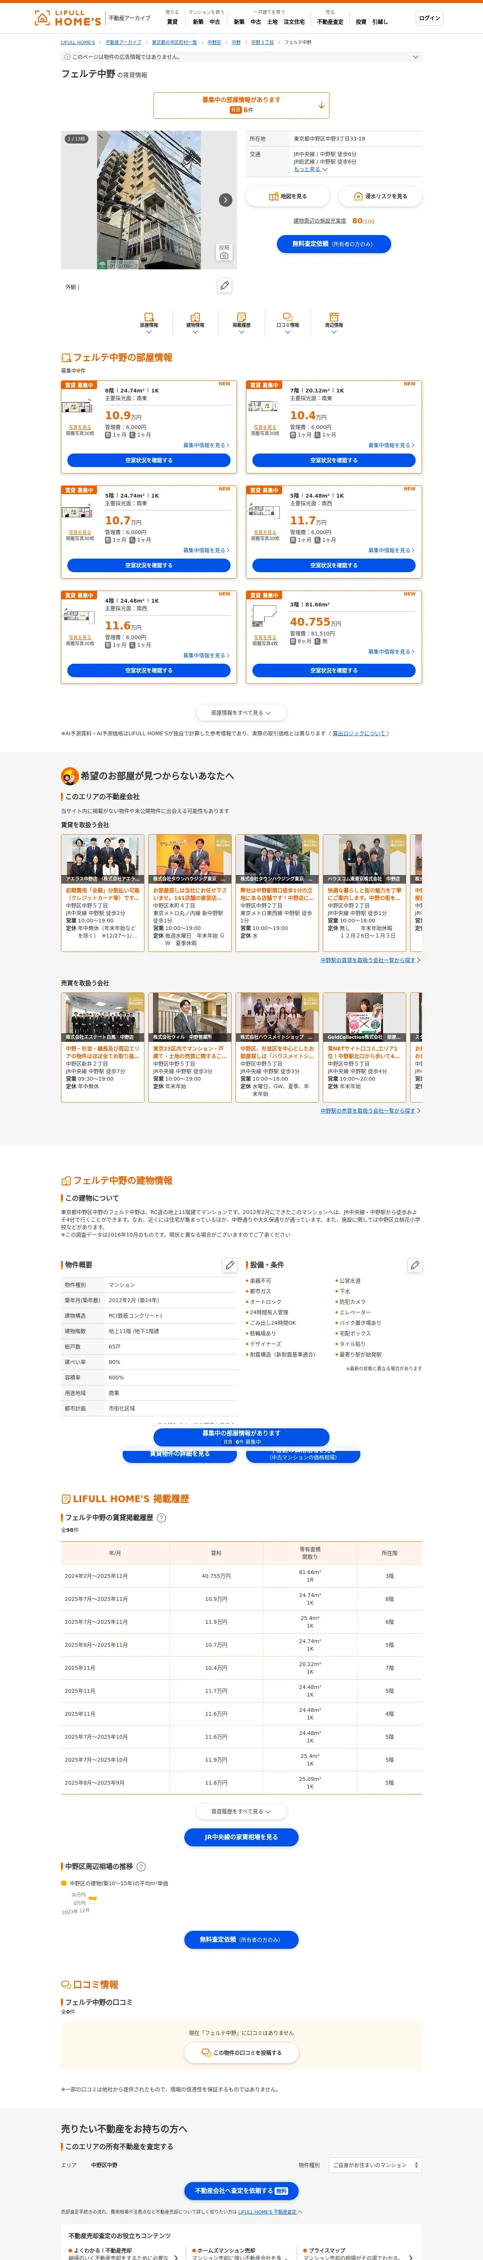Open 物件種別 dropdown in appraisal form
The height and width of the screenshot is (2260, 483).
[x=375, y=2165]
